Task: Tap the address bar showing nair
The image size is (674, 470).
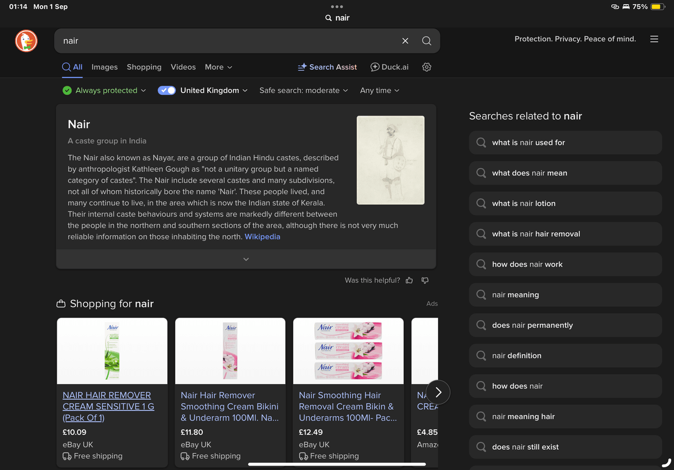Action: pos(337,18)
